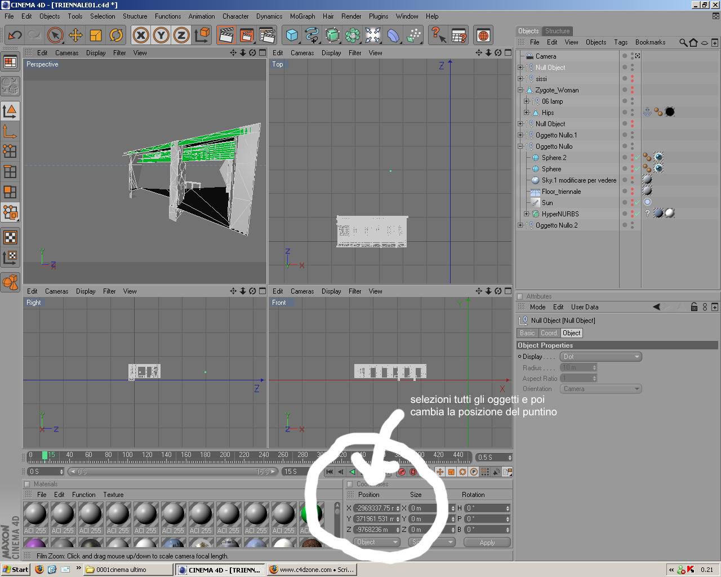
Task: Expand the Oggetto Nullo.2 node
Action: click(520, 225)
